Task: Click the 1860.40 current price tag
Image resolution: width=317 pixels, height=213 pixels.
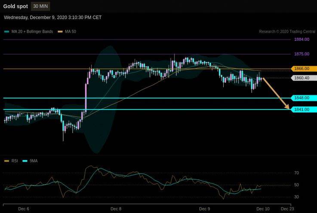Action: pyautogui.click(x=304, y=78)
